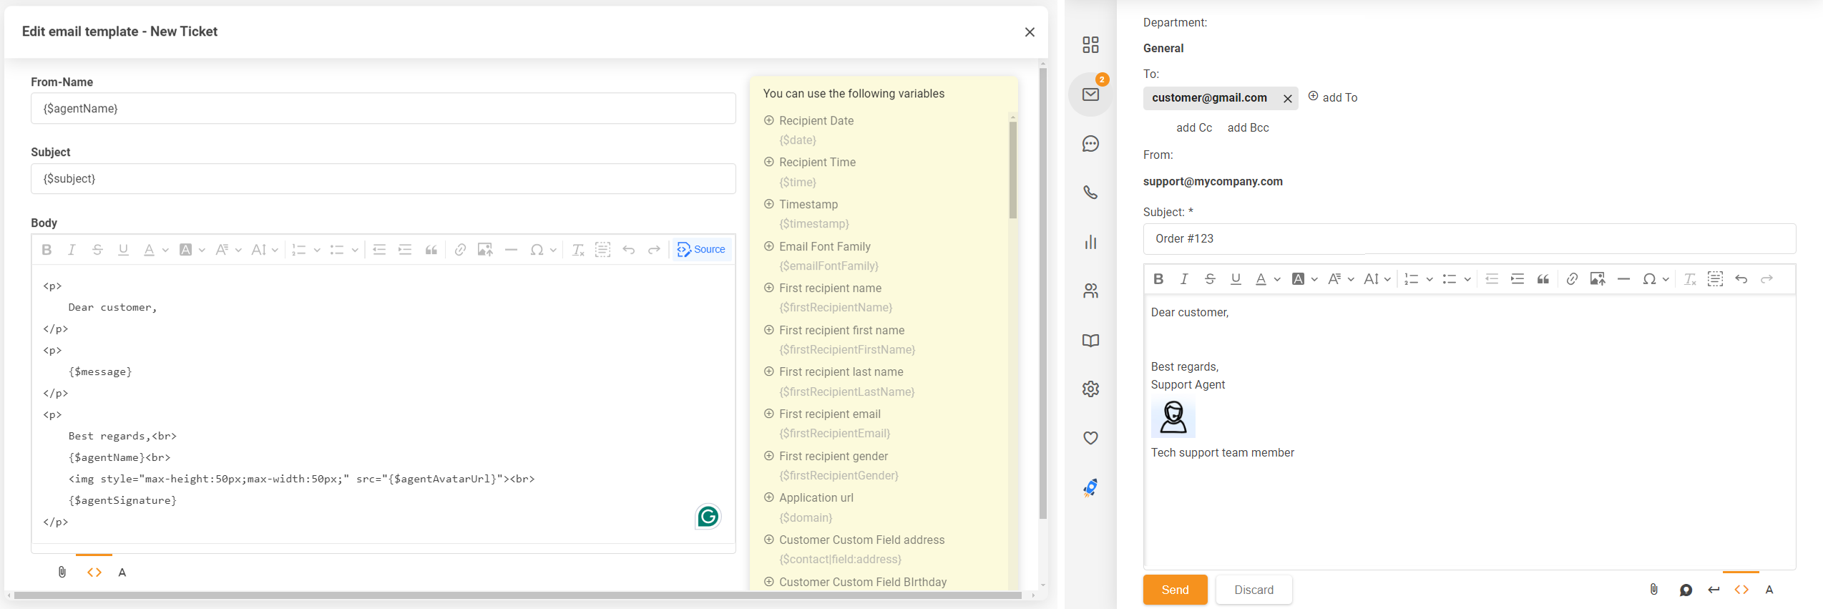Click the orange Send button

(x=1175, y=590)
